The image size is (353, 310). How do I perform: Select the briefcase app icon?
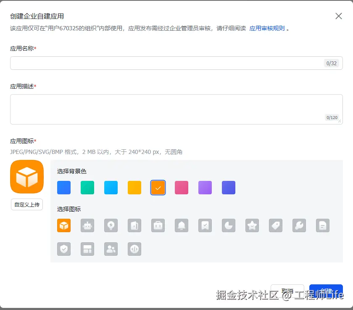coord(158,225)
